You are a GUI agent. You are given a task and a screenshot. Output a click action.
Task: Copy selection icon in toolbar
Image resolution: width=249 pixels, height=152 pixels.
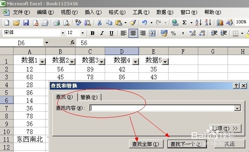[109, 23]
